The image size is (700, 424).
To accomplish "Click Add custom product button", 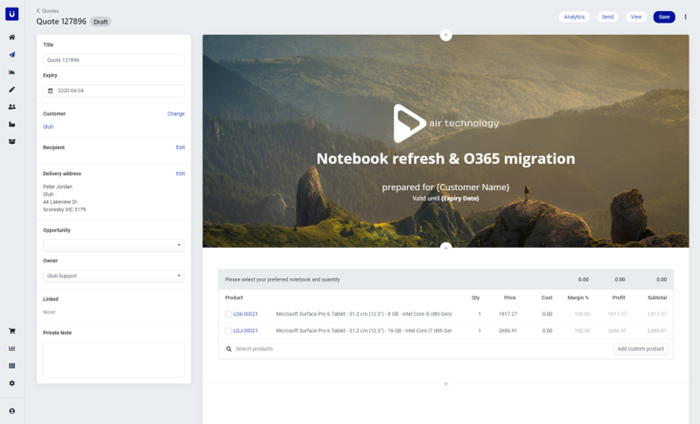I will point(640,349).
